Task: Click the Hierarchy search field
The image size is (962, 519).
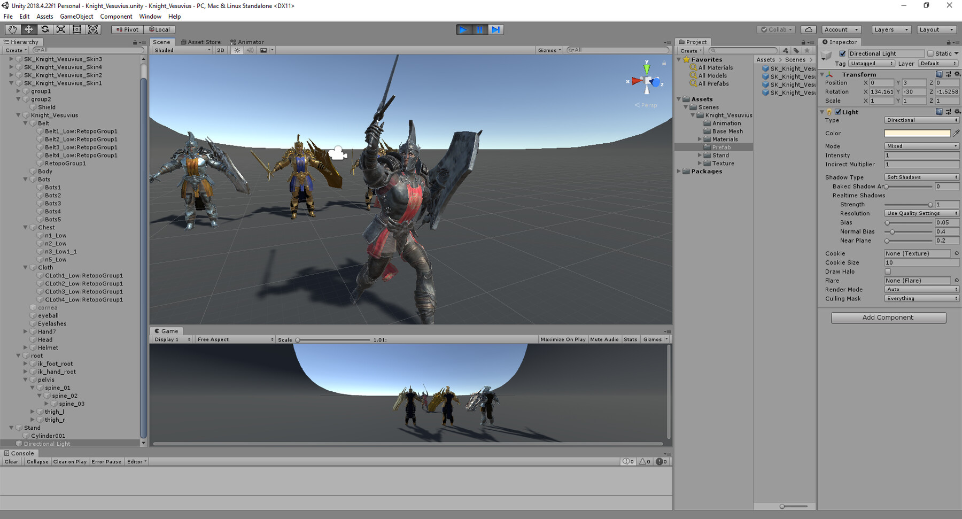Action: 88,50
